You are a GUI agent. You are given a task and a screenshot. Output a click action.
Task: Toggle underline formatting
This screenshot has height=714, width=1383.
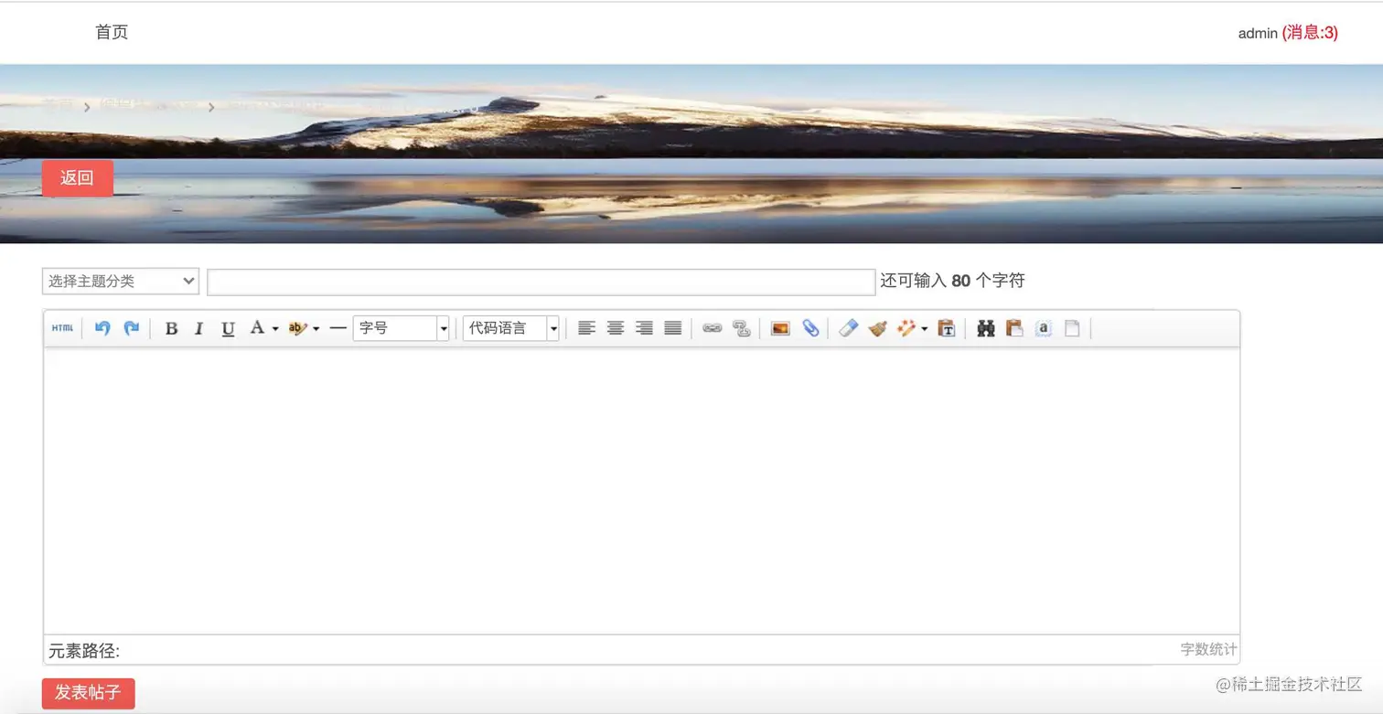pyautogui.click(x=227, y=328)
